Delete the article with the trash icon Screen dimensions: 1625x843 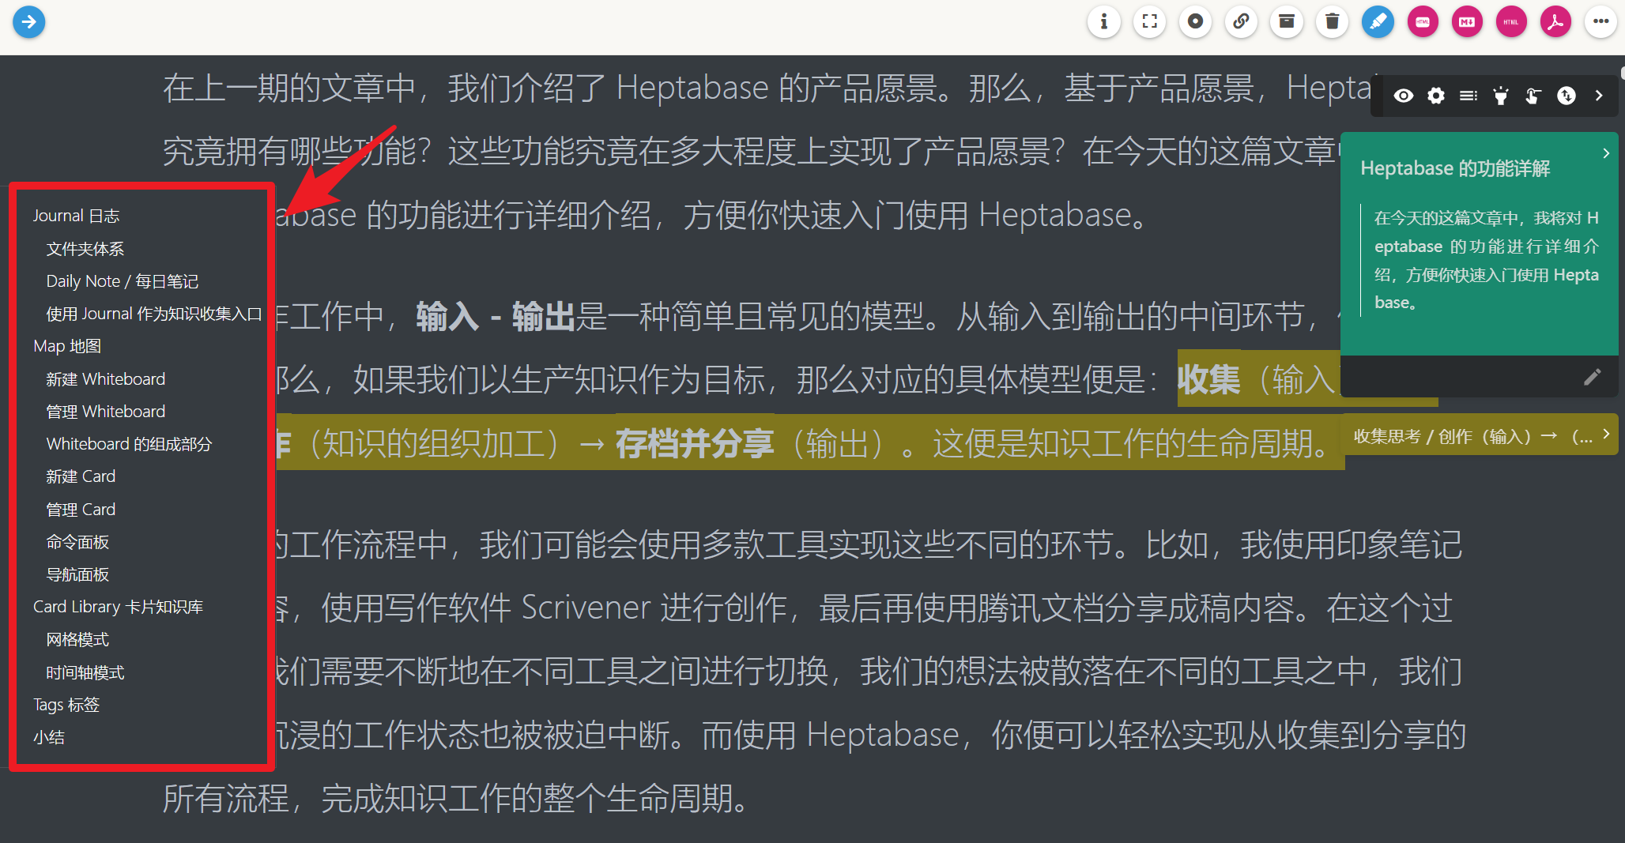click(1333, 21)
